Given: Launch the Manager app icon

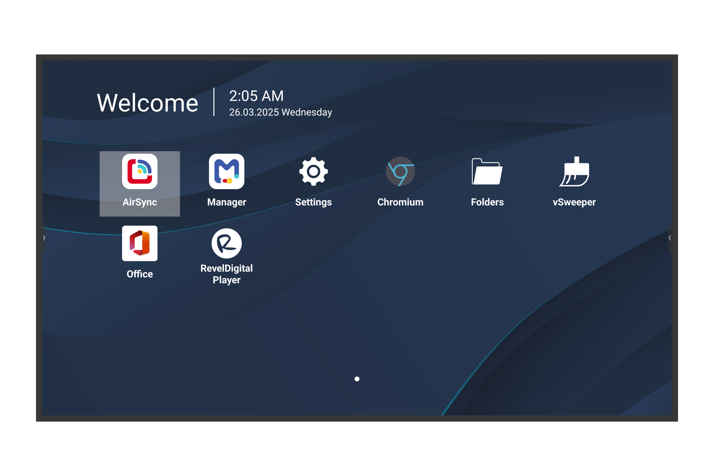Looking at the screenshot, I should 227,172.
